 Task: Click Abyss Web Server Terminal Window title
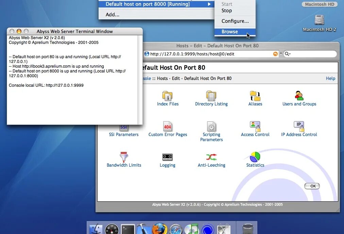[74, 31]
